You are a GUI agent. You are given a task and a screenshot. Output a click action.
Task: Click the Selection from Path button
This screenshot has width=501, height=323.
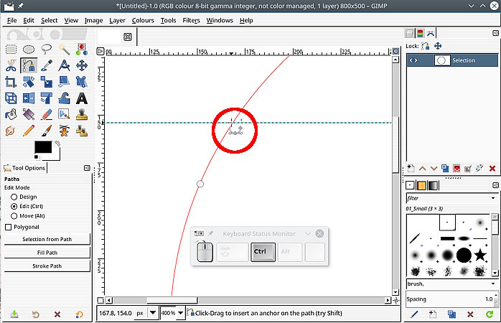click(47, 239)
